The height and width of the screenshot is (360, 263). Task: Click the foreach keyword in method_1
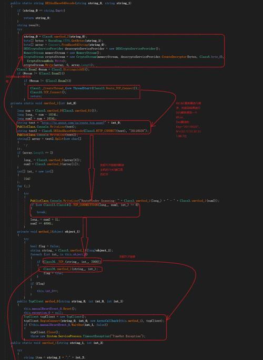click(x=36, y=254)
